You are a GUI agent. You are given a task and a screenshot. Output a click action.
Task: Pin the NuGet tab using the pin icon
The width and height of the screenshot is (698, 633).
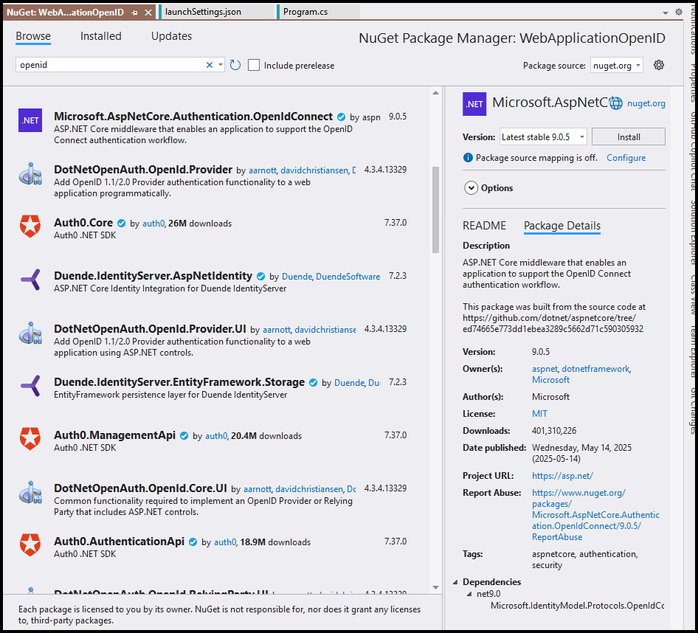134,13
